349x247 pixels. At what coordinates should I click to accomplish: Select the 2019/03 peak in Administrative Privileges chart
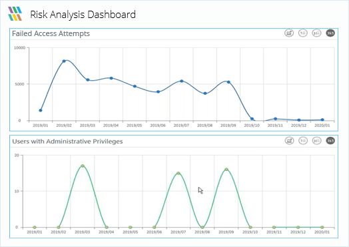pos(83,166)
